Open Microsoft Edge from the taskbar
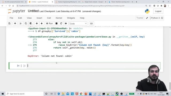The image size is (171, 96). (59, 94)
